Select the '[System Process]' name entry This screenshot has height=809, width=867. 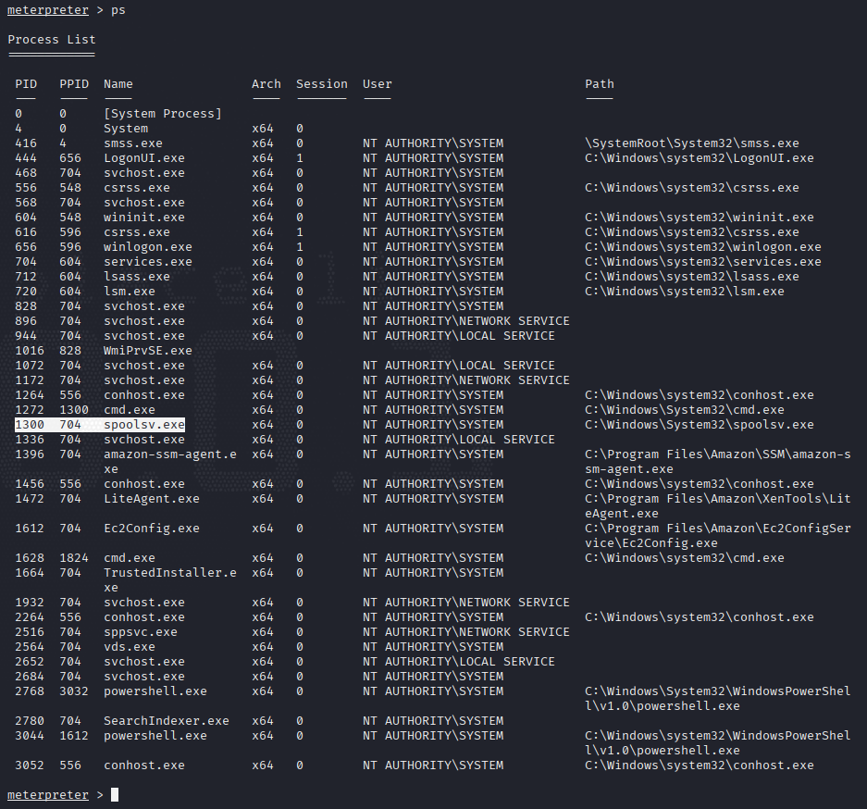coord(163,114)
